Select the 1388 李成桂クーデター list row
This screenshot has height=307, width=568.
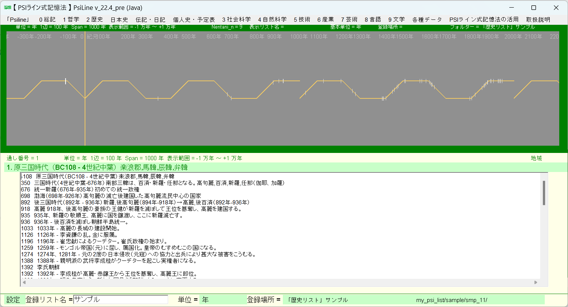click(281, 261)
